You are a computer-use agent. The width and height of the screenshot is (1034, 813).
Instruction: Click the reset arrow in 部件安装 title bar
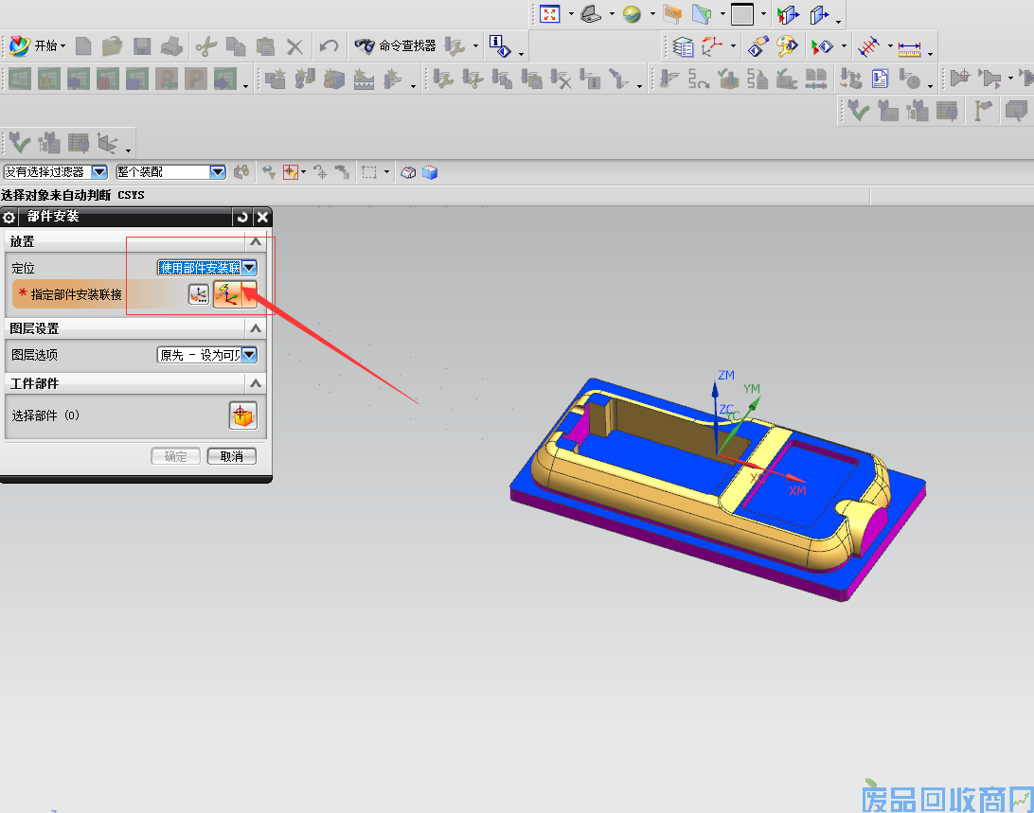click(x=242, y=217)
